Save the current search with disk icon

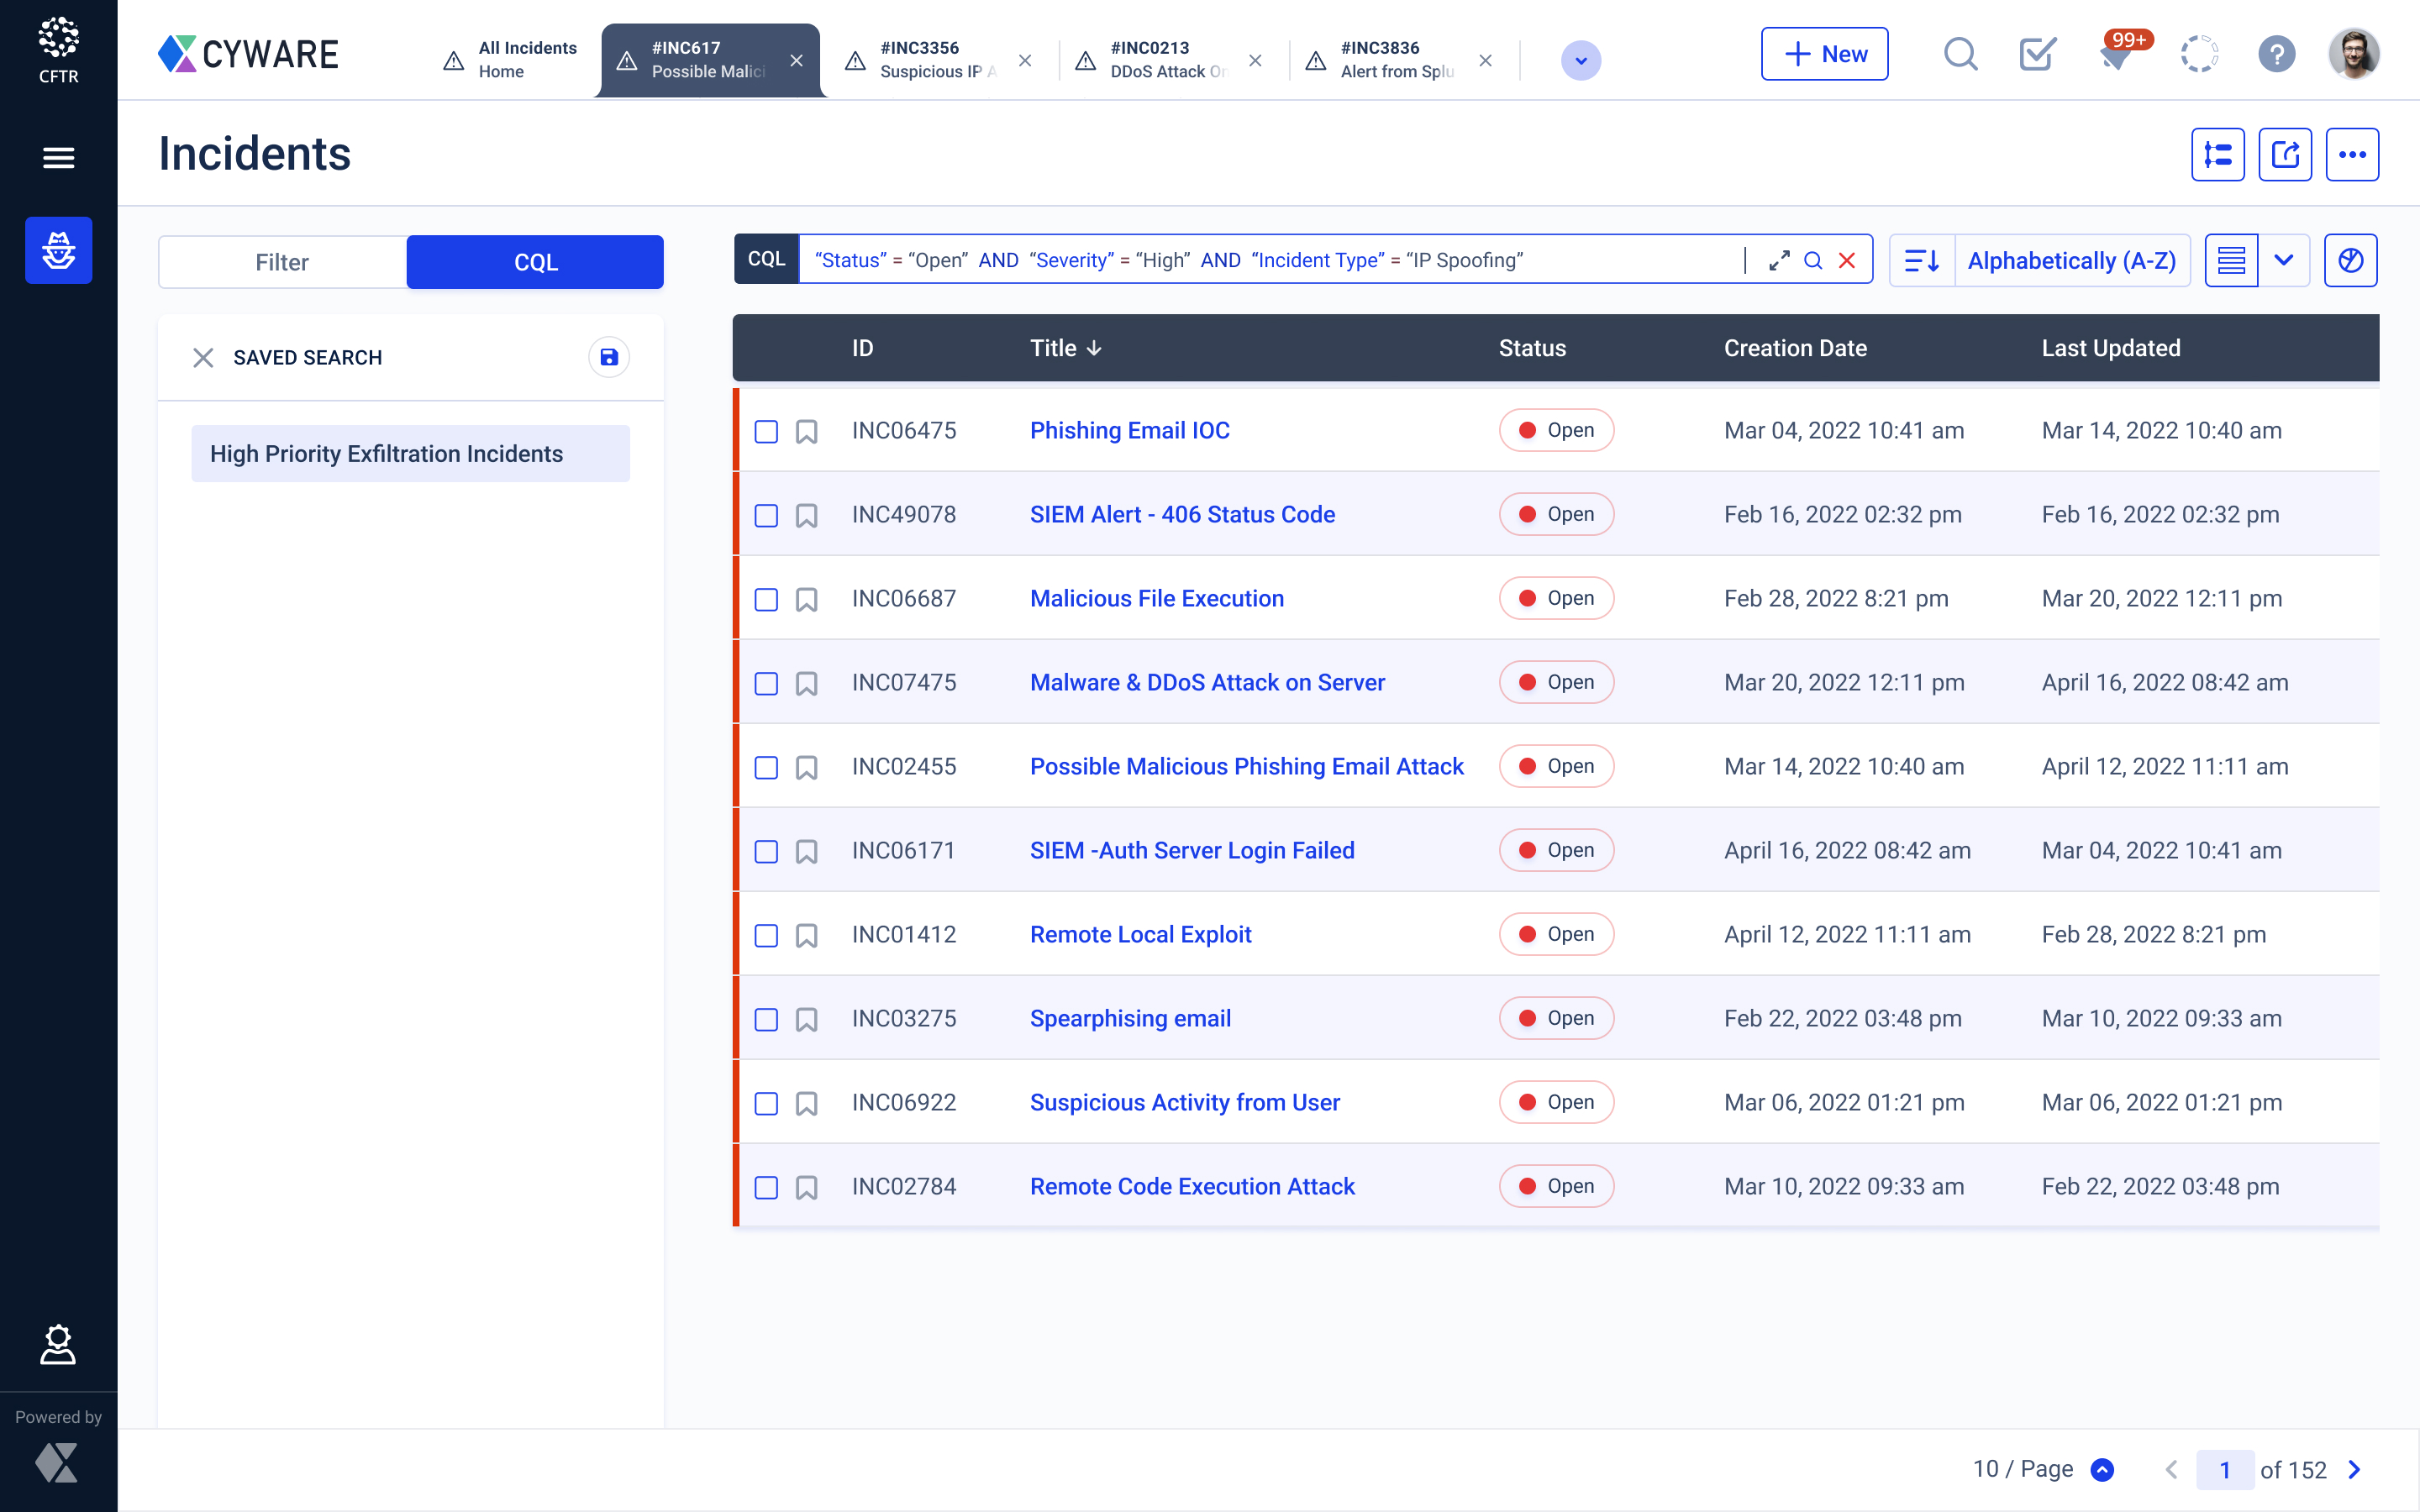click(608, 357)
